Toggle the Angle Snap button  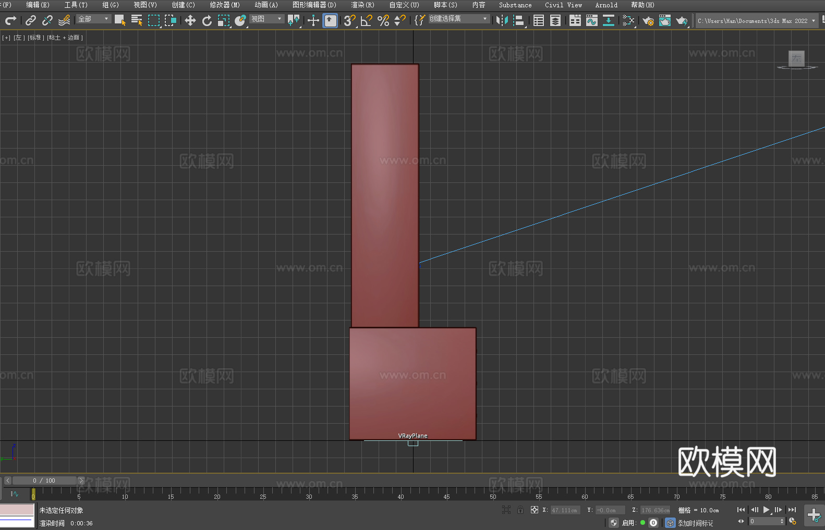tap(367, 20)
